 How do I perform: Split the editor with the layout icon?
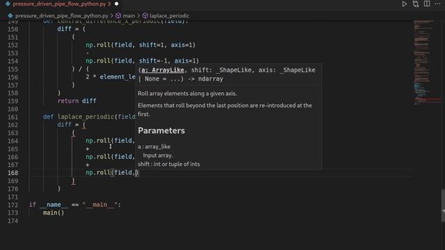click(427, 3)
